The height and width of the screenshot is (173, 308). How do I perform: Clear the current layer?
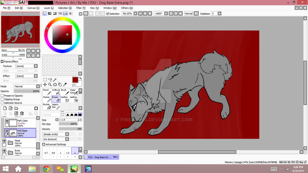pos(16,113)
